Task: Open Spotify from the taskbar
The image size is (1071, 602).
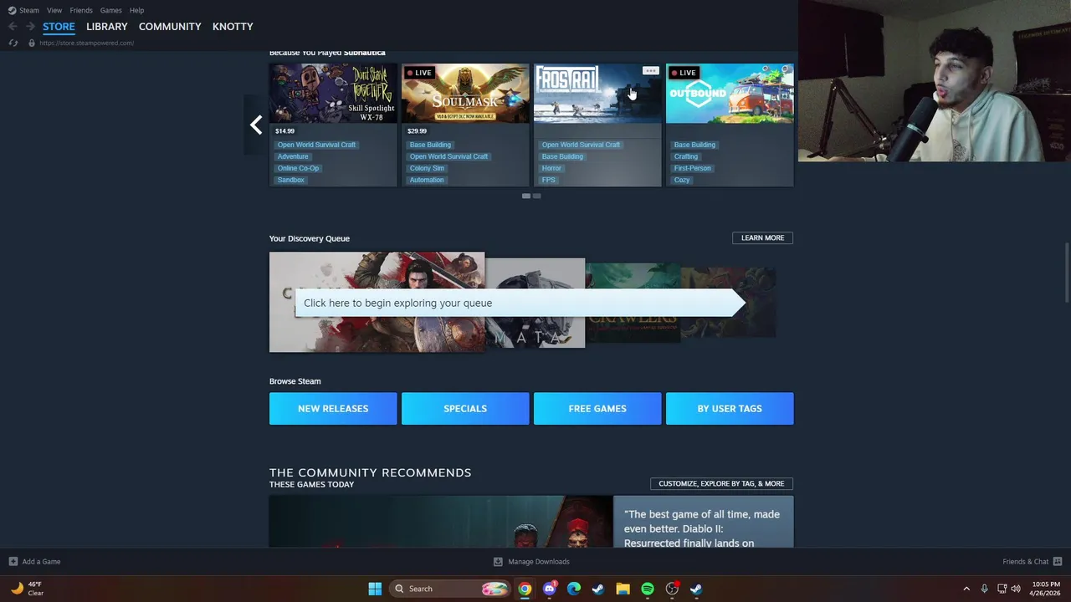Action: pos(647,589)
